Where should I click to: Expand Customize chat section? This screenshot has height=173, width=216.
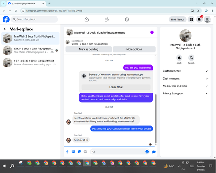pos(185,71)
